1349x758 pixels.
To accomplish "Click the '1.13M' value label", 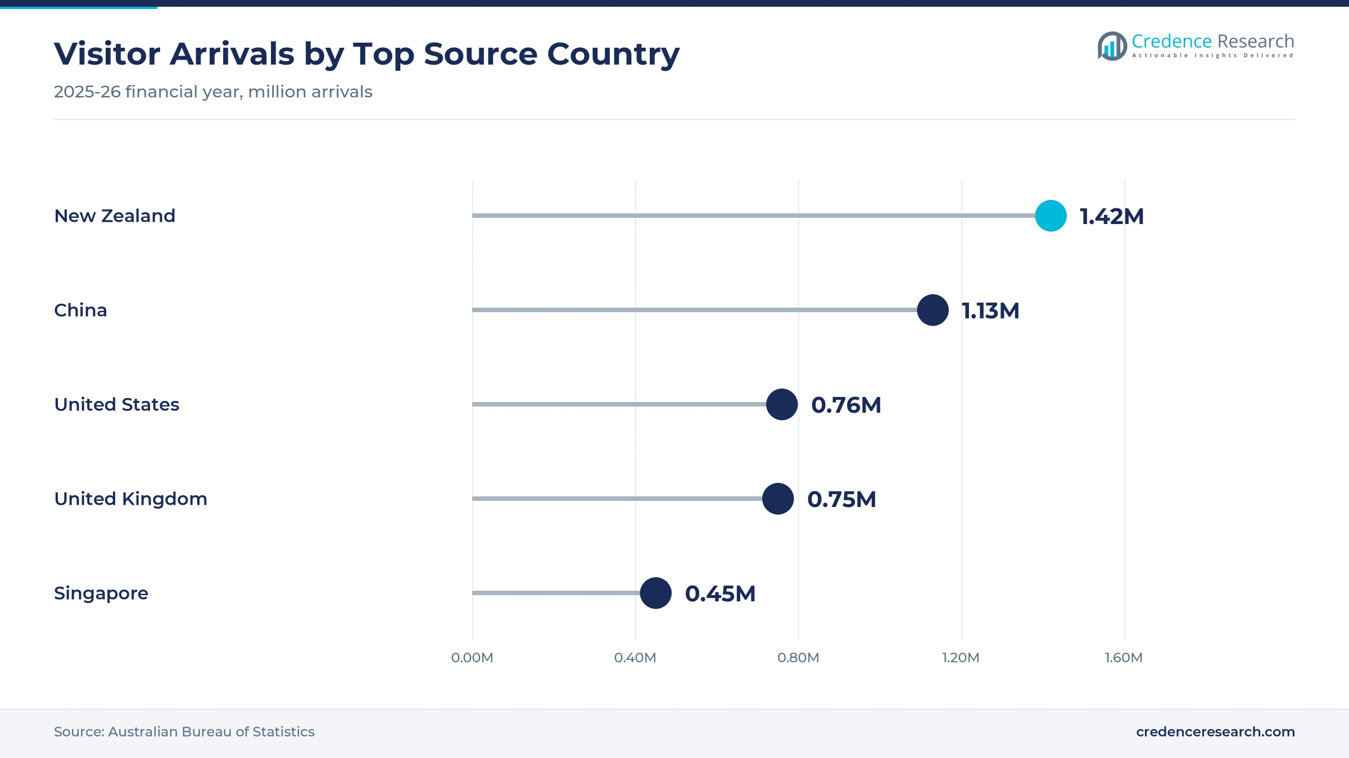I will (990, 310).
